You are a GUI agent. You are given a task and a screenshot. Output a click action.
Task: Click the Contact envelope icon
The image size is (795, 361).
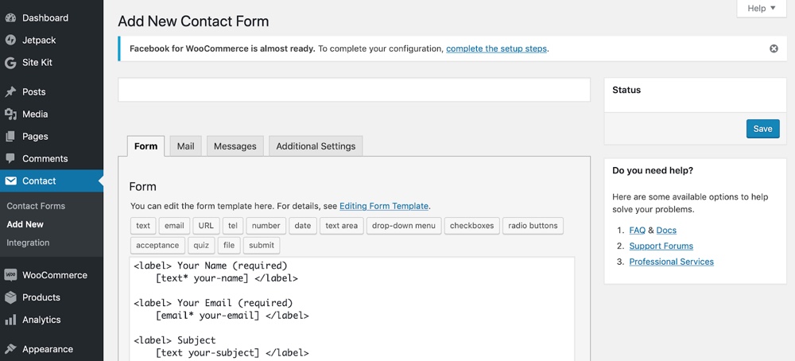click(10, 181)
